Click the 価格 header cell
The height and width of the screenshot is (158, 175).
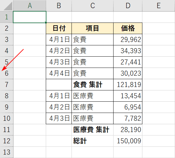click(x=128, y=28)
